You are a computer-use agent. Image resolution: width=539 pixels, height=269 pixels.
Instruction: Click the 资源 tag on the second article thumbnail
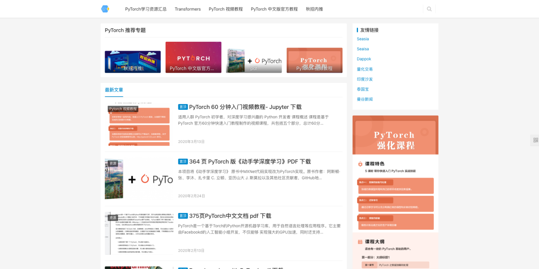[112, 163]
